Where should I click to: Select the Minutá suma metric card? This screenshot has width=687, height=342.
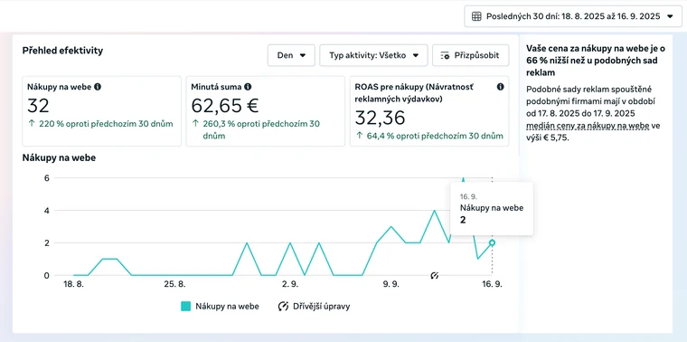point(266,111)
